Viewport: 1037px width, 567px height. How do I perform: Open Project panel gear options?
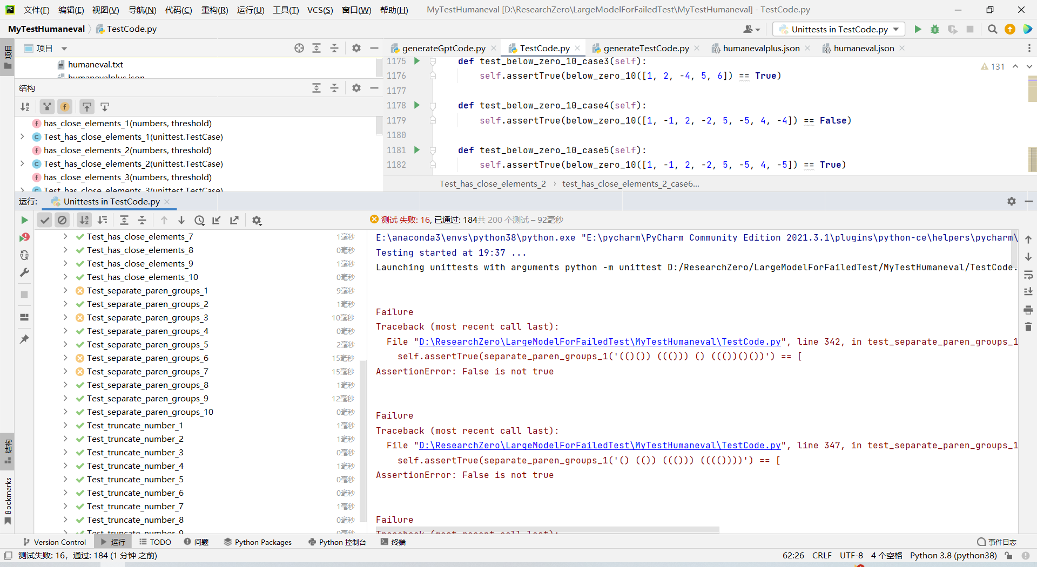point(356,48)
